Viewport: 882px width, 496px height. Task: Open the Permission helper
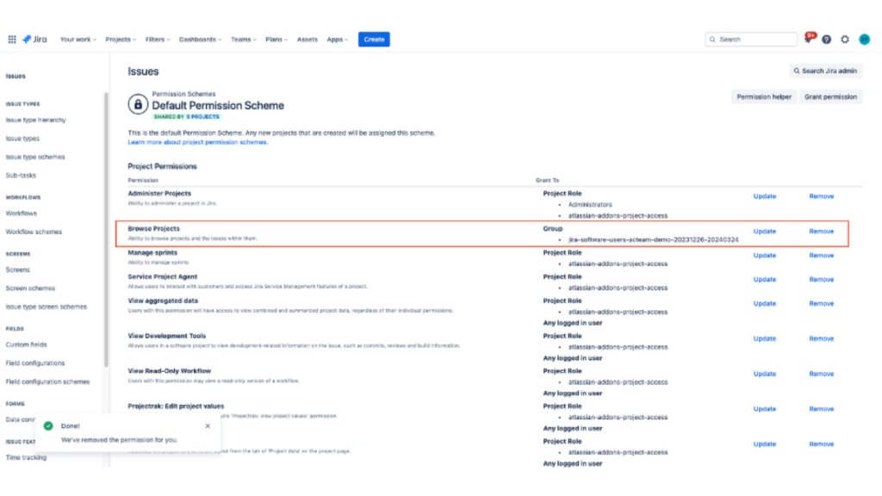click(x=764, y=96)
